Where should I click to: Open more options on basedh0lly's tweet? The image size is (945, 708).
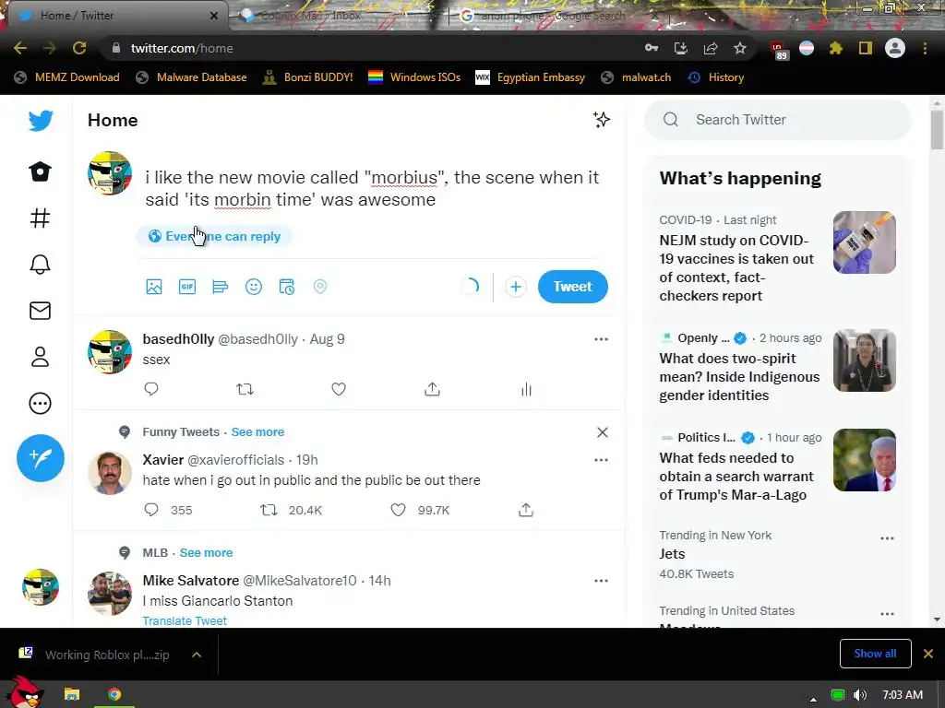pyautogui.click(x=601, y=339)
